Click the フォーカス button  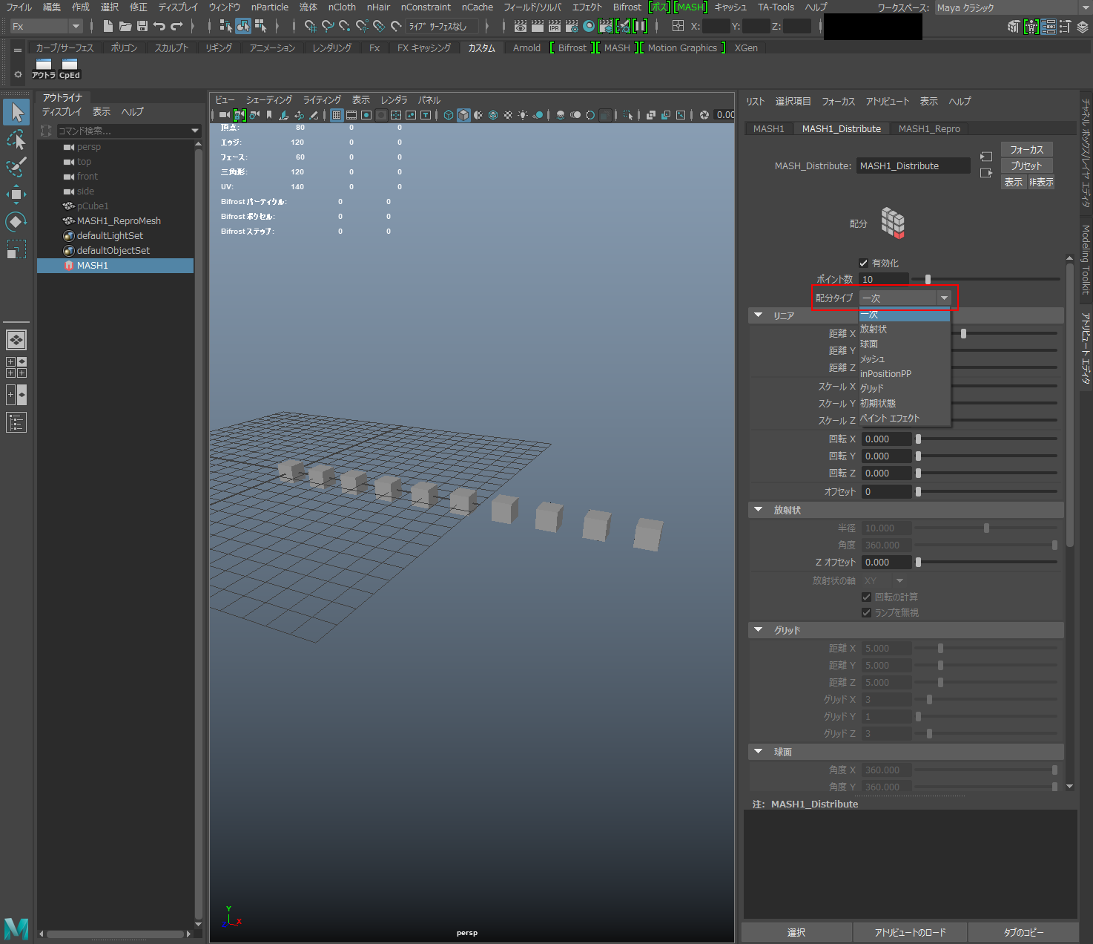click(1026, 149)
